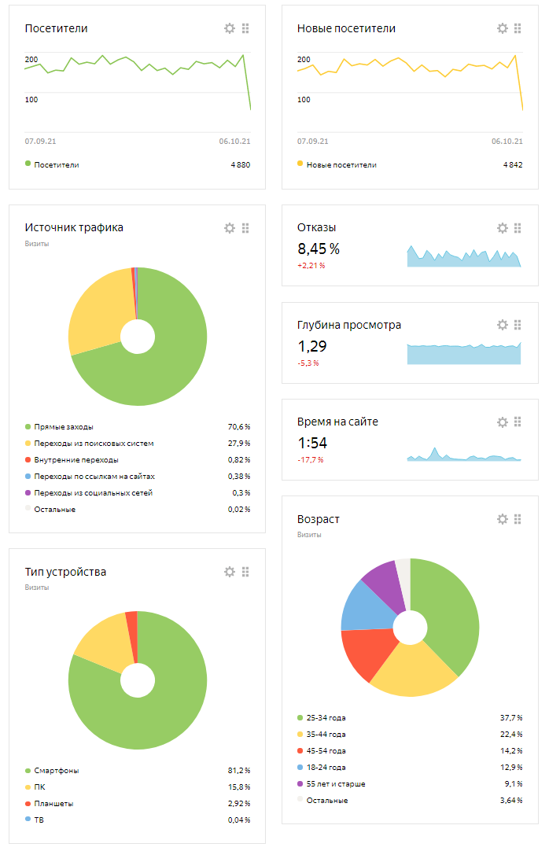This screenshot has width=549, height=851.
Task: Select legend entry Переходы по ссылкам на сайтах
Action: coord(94,477)
